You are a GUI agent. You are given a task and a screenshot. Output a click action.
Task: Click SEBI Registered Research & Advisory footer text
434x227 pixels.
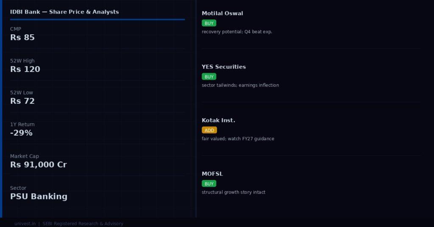click(83, 224)
